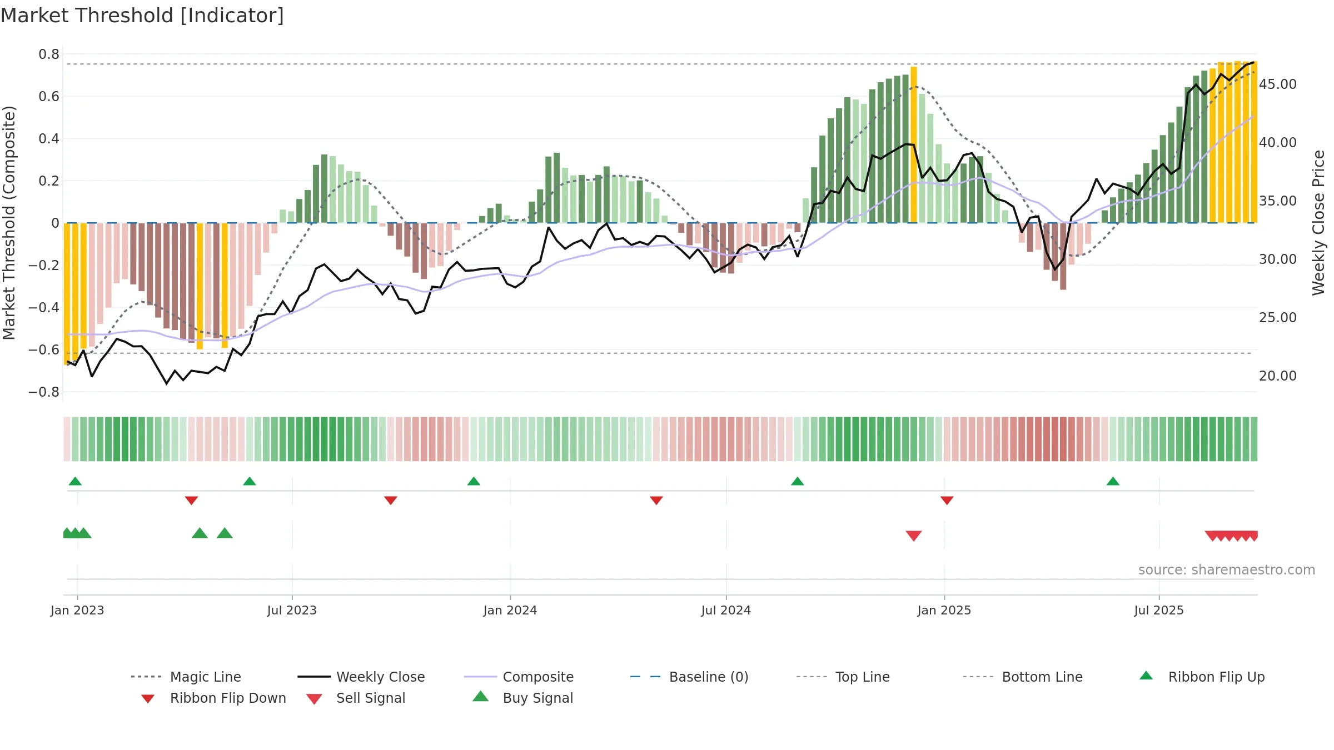Click the 45.00 price tick label

point(1277,84)
